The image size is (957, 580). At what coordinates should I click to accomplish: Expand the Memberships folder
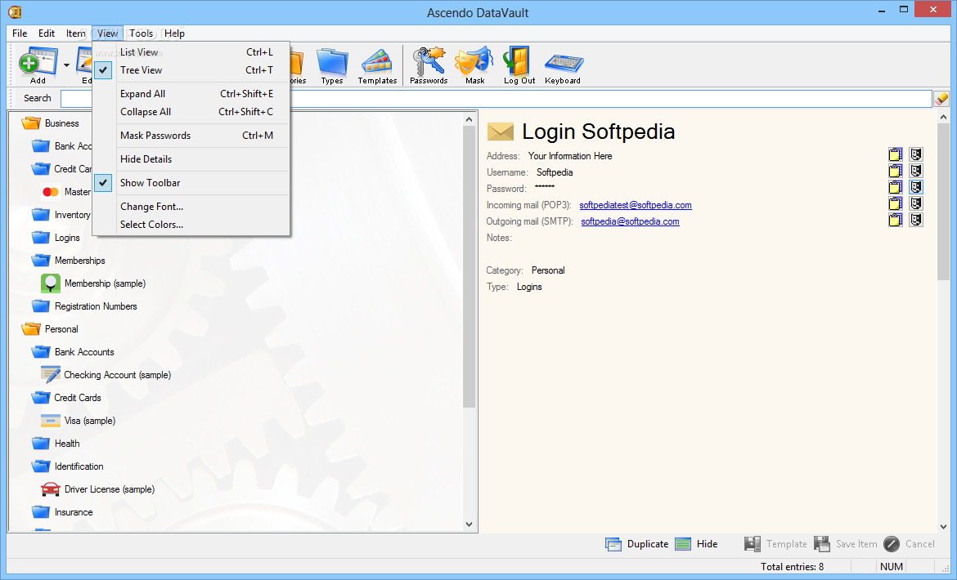(40, 261)
